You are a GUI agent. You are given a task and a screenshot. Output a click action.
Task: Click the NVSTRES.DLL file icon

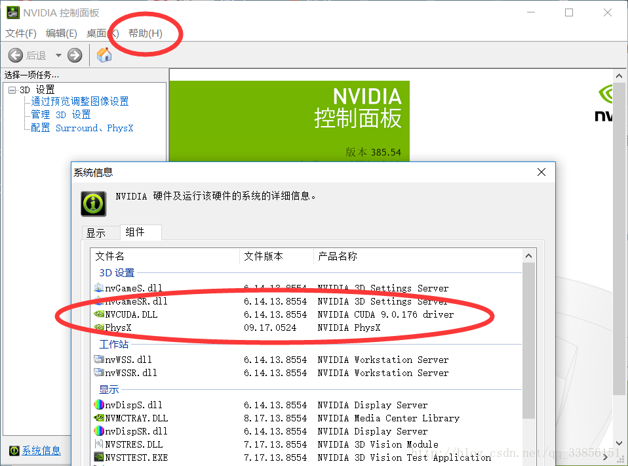point(98,444)
